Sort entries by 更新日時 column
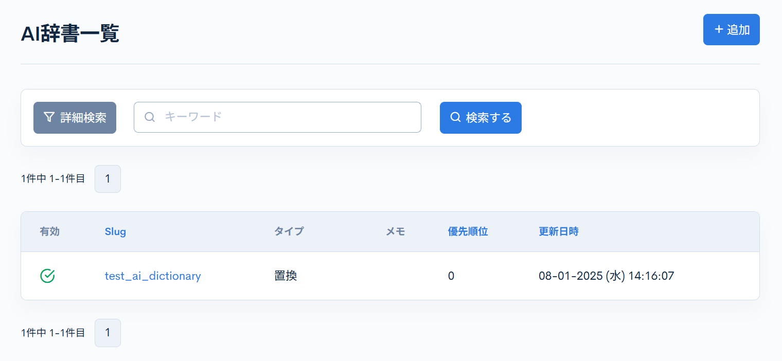Image resolution: width=782 pixels, height=361 pixels. [x=558, y=231]
